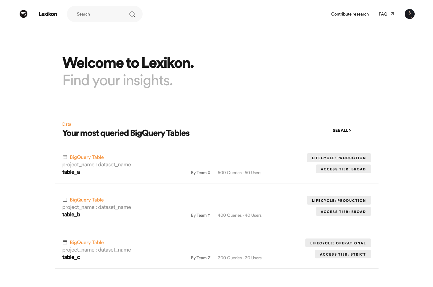Click 400 Queries · 40 Users text
433x287 pixels.
click(x=240, y=215)
